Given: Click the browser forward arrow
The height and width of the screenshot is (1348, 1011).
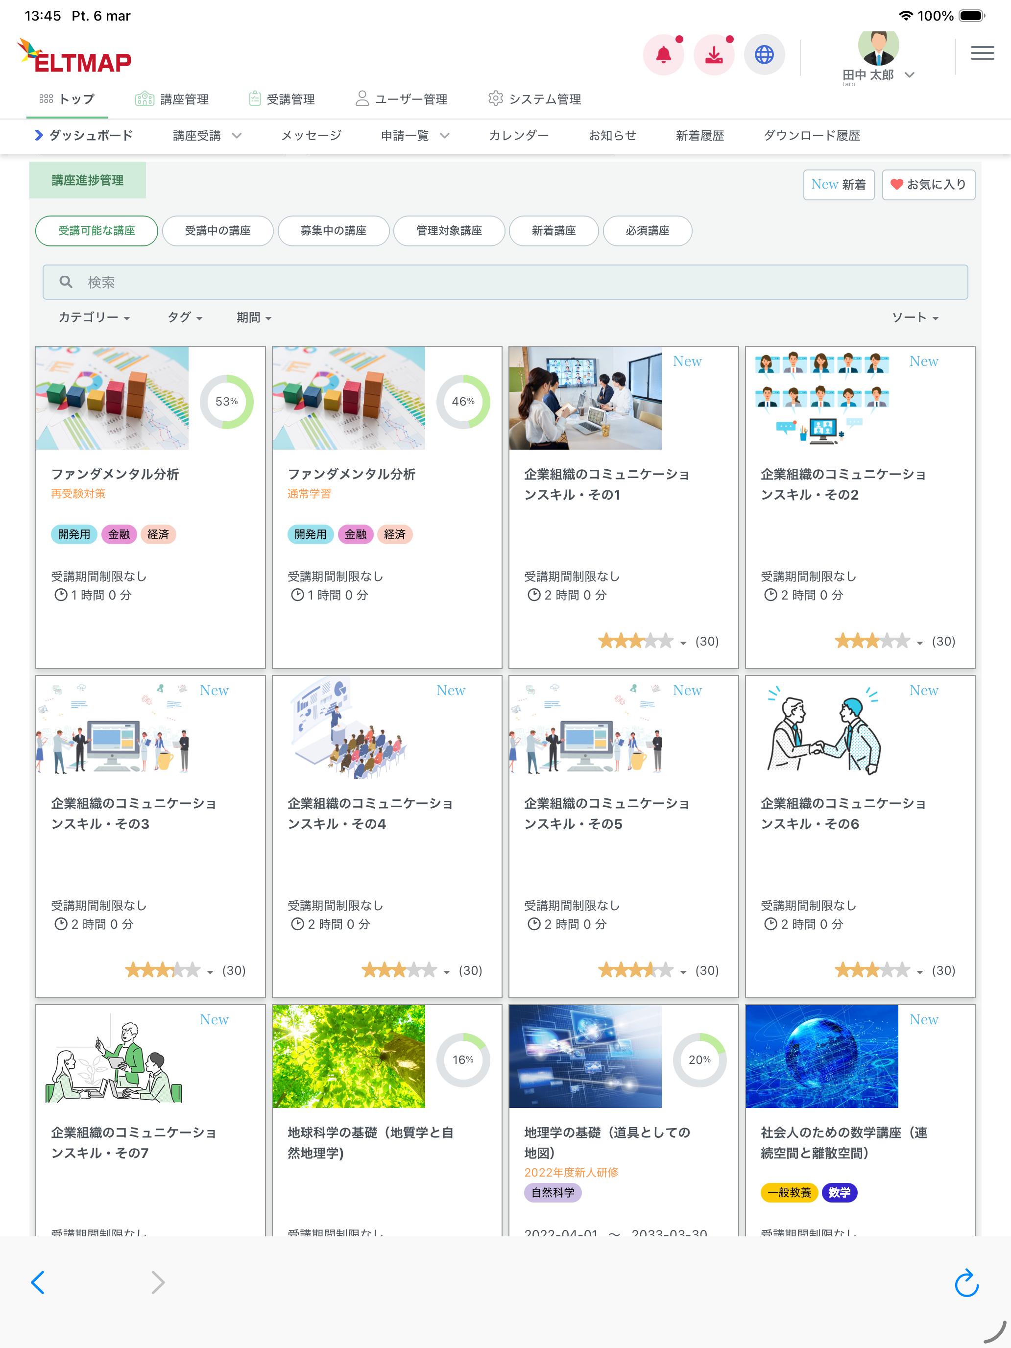Looking at the screenshot, I should click(158, 1282).
